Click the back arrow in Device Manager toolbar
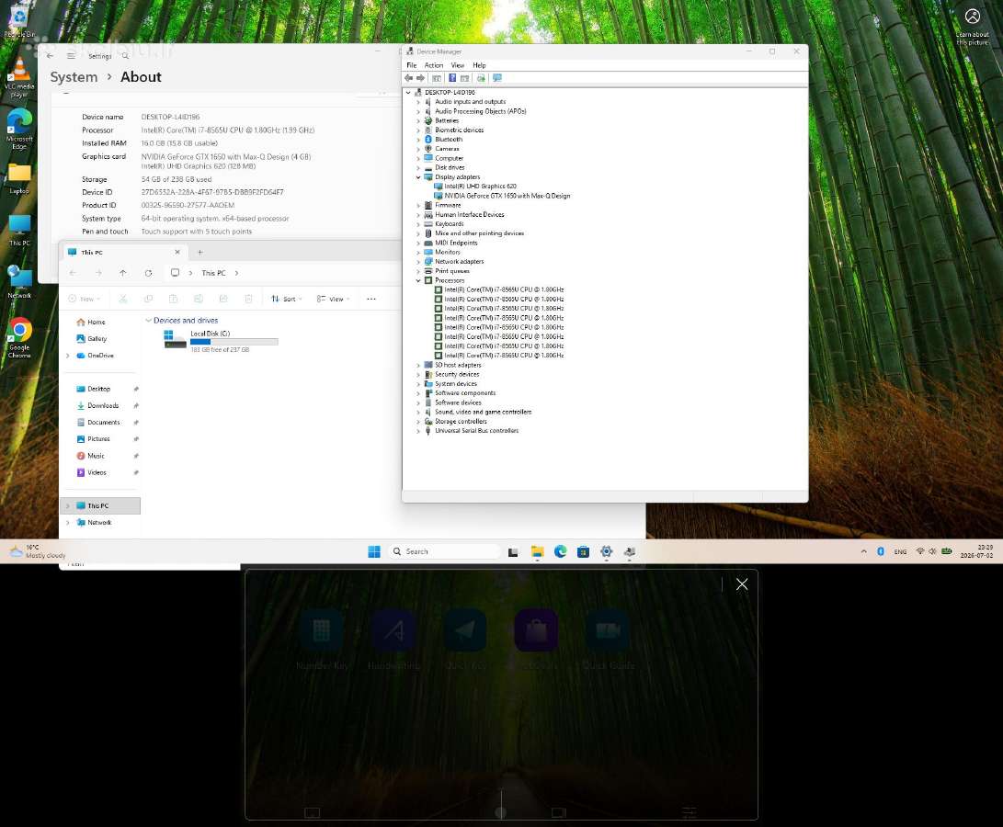This screenshot has height=827, width=1003. [409, 78]
